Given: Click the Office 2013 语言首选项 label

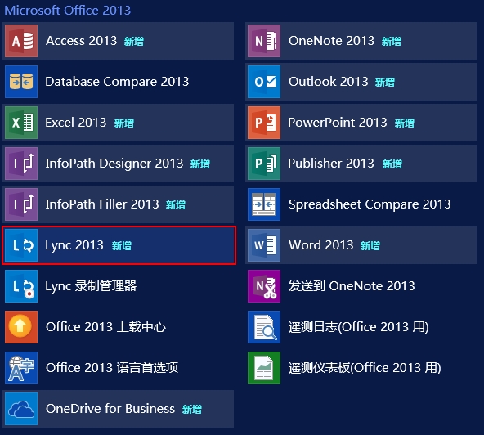Looking at the screenshot, I should [x=112, y=368].
